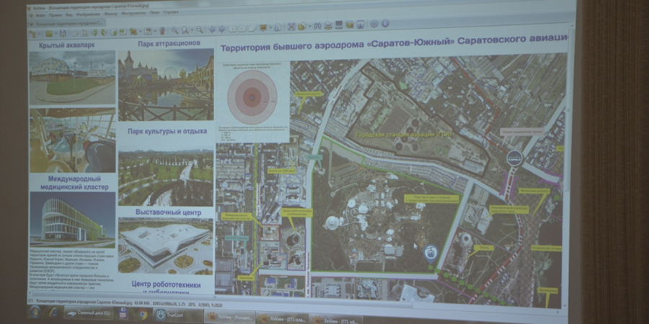Screen dimensions: 649x324
Task: Click the full screen toolbar icon
Action: coord(291,27)
